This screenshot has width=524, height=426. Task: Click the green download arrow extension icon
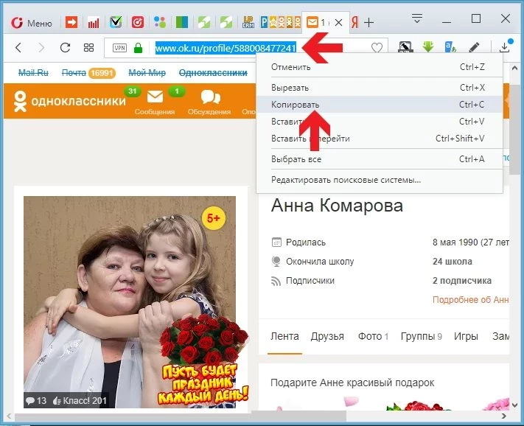pyautogui.click(x=427, y=47)
